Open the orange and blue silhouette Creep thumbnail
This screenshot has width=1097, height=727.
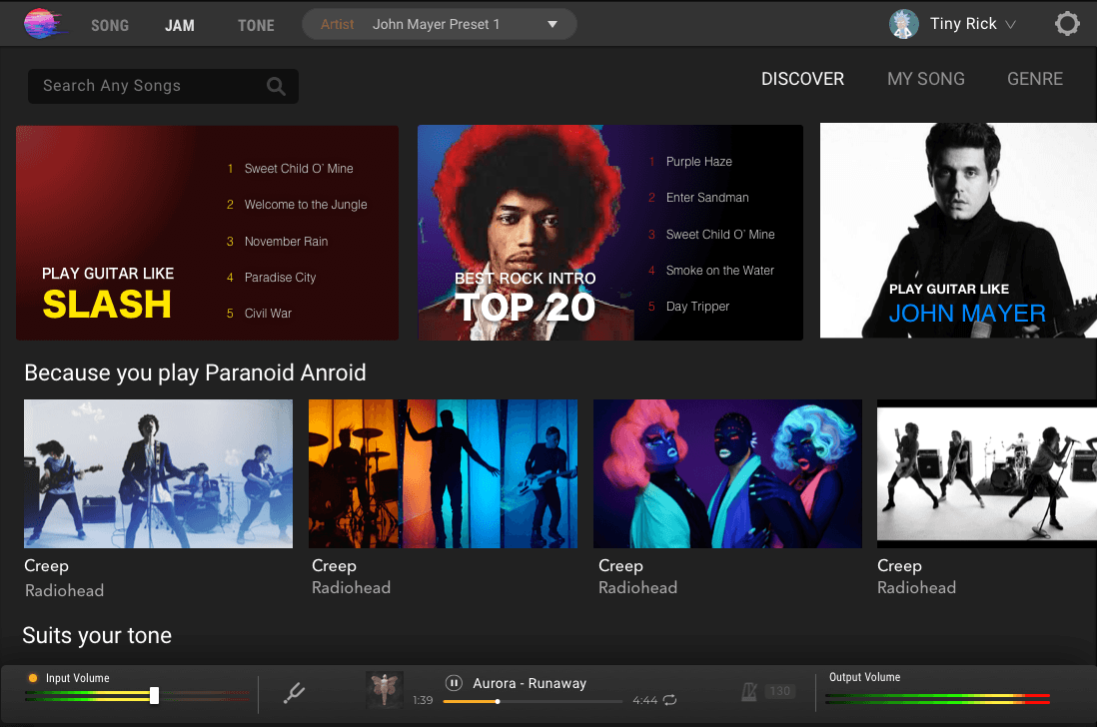(x=443, y=474)
